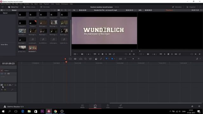The height and width of the screenshot is (114, 203).
Task: Stop playback in the source viewer
Action: point(102,54)
